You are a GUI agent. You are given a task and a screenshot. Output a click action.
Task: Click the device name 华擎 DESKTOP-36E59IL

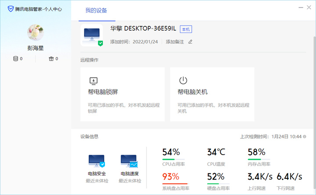[143, 29]
